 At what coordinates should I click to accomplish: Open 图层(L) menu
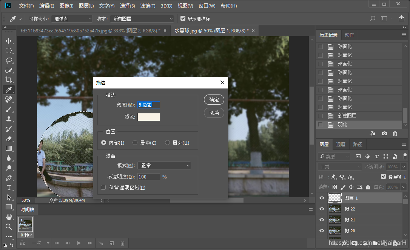coord(86,6)
